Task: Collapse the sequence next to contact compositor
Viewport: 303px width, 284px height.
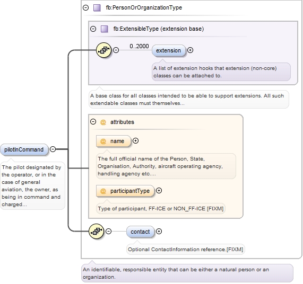Action: click(x=109, y=231)
